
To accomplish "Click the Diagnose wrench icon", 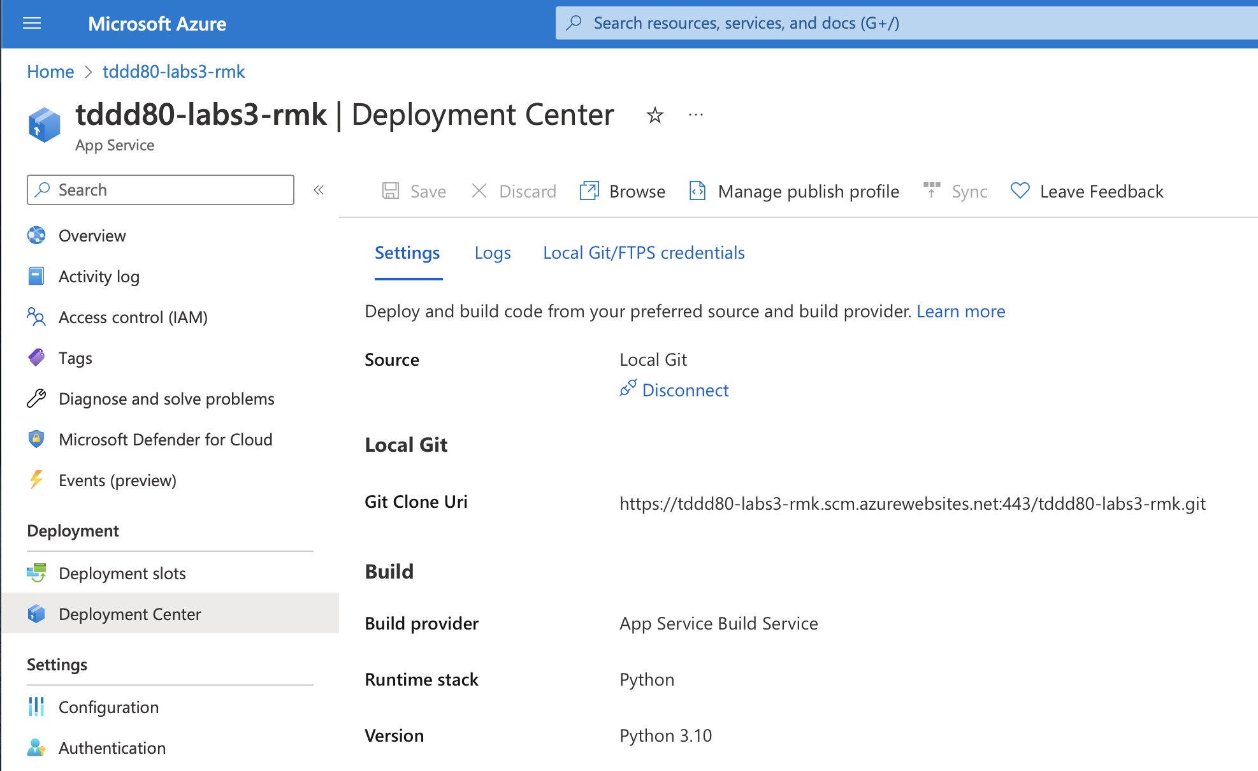I will (36, 398).
